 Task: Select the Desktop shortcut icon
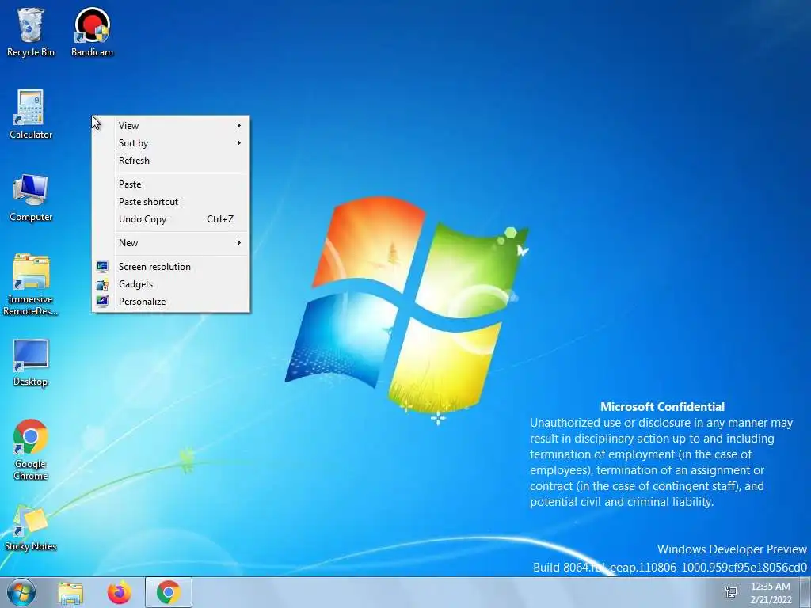point(31,363)
